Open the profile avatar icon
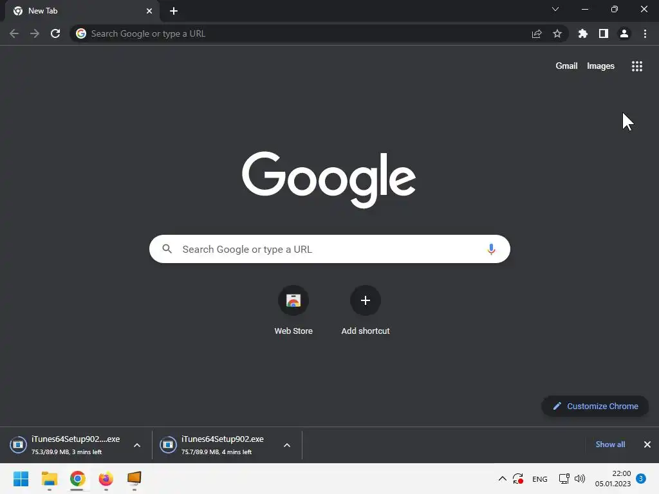659x494 pixels. coord(624,33)
